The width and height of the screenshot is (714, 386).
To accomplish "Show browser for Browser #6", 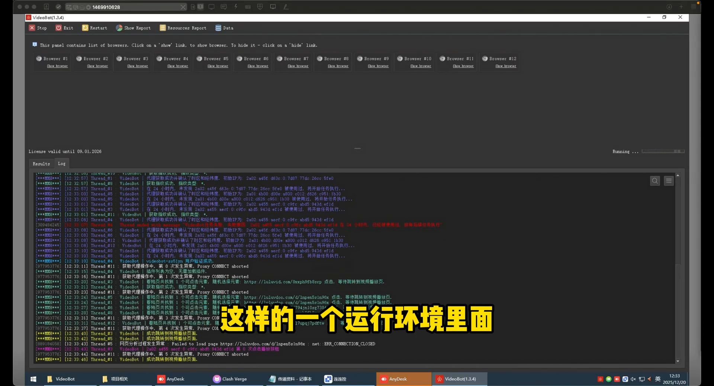I will [x=258, y=66].
